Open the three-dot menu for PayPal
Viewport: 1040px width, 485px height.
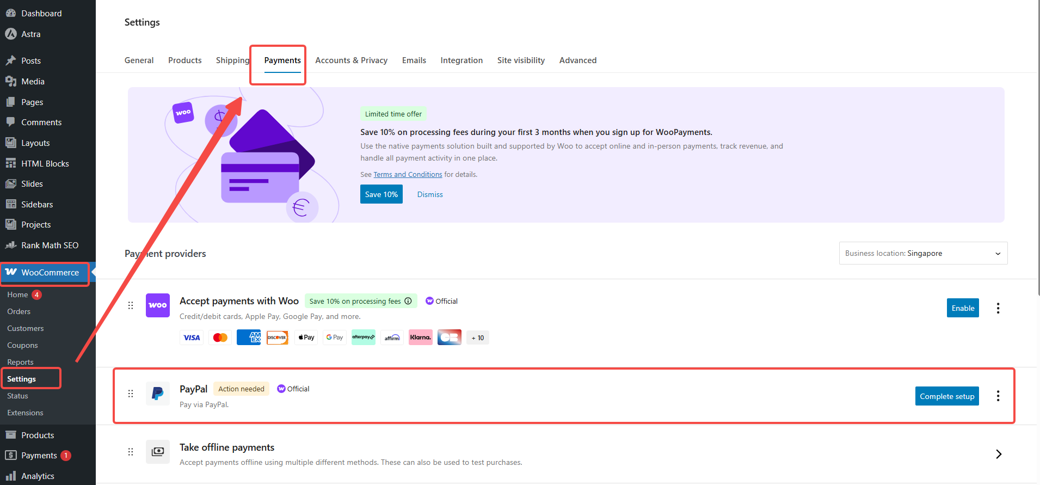tap(998, 396)
